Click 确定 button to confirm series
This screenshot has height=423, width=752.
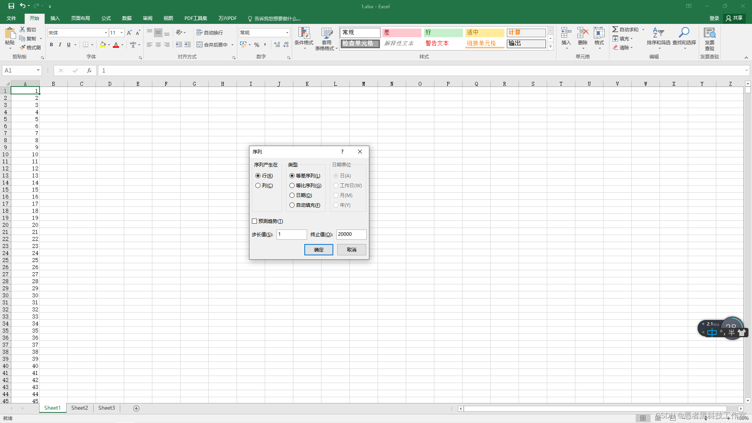pos(319,249)
